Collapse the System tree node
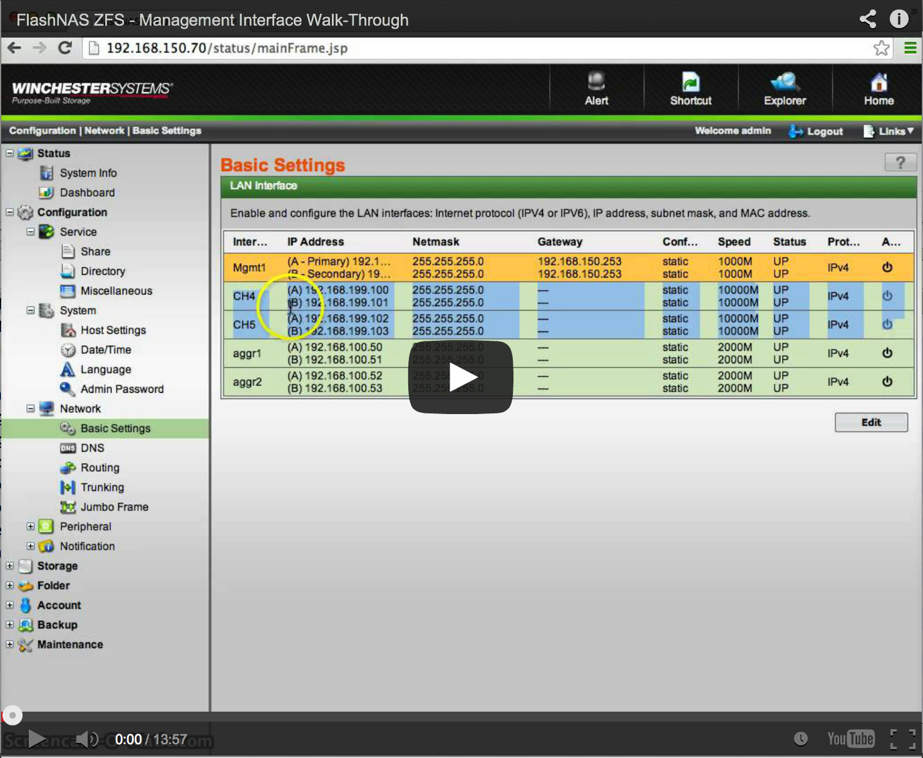 tap(30, 310)
